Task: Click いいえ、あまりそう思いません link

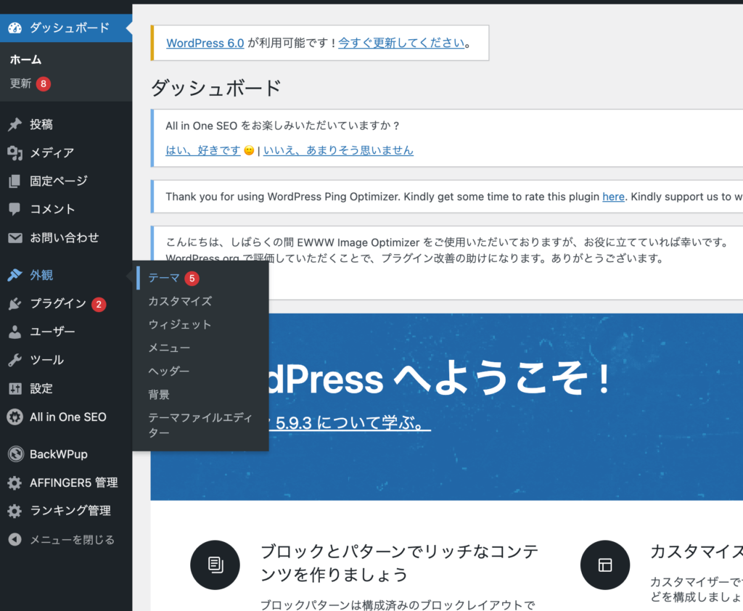Action: pos(338,150)
